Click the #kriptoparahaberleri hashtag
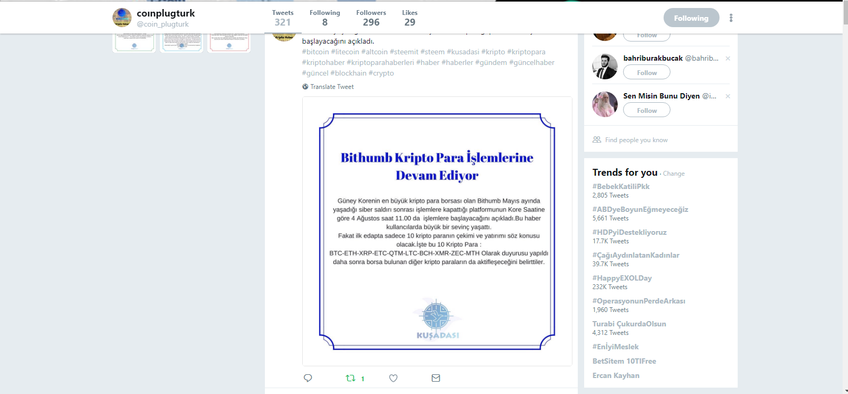Viewport: 848px width, 394px height. point(381,62)
